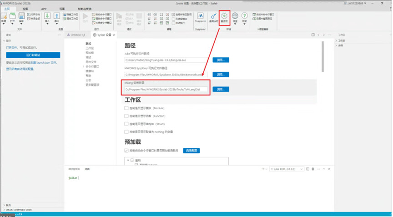Open the dropdown arrow under New (新建)
The height and width of the screenshot is (217, 393).
[4, 24]
